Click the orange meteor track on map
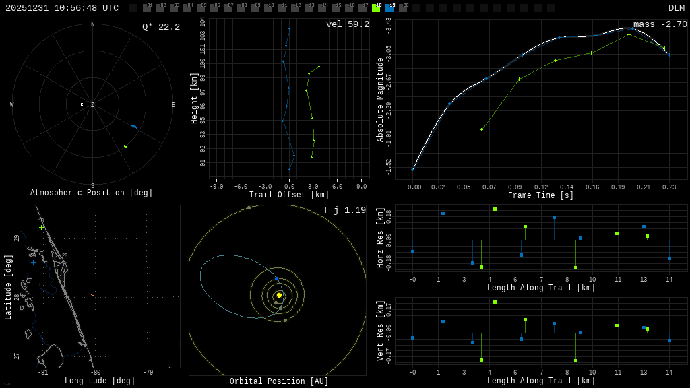This screenshot has width=690, height=388. point(92,295)
